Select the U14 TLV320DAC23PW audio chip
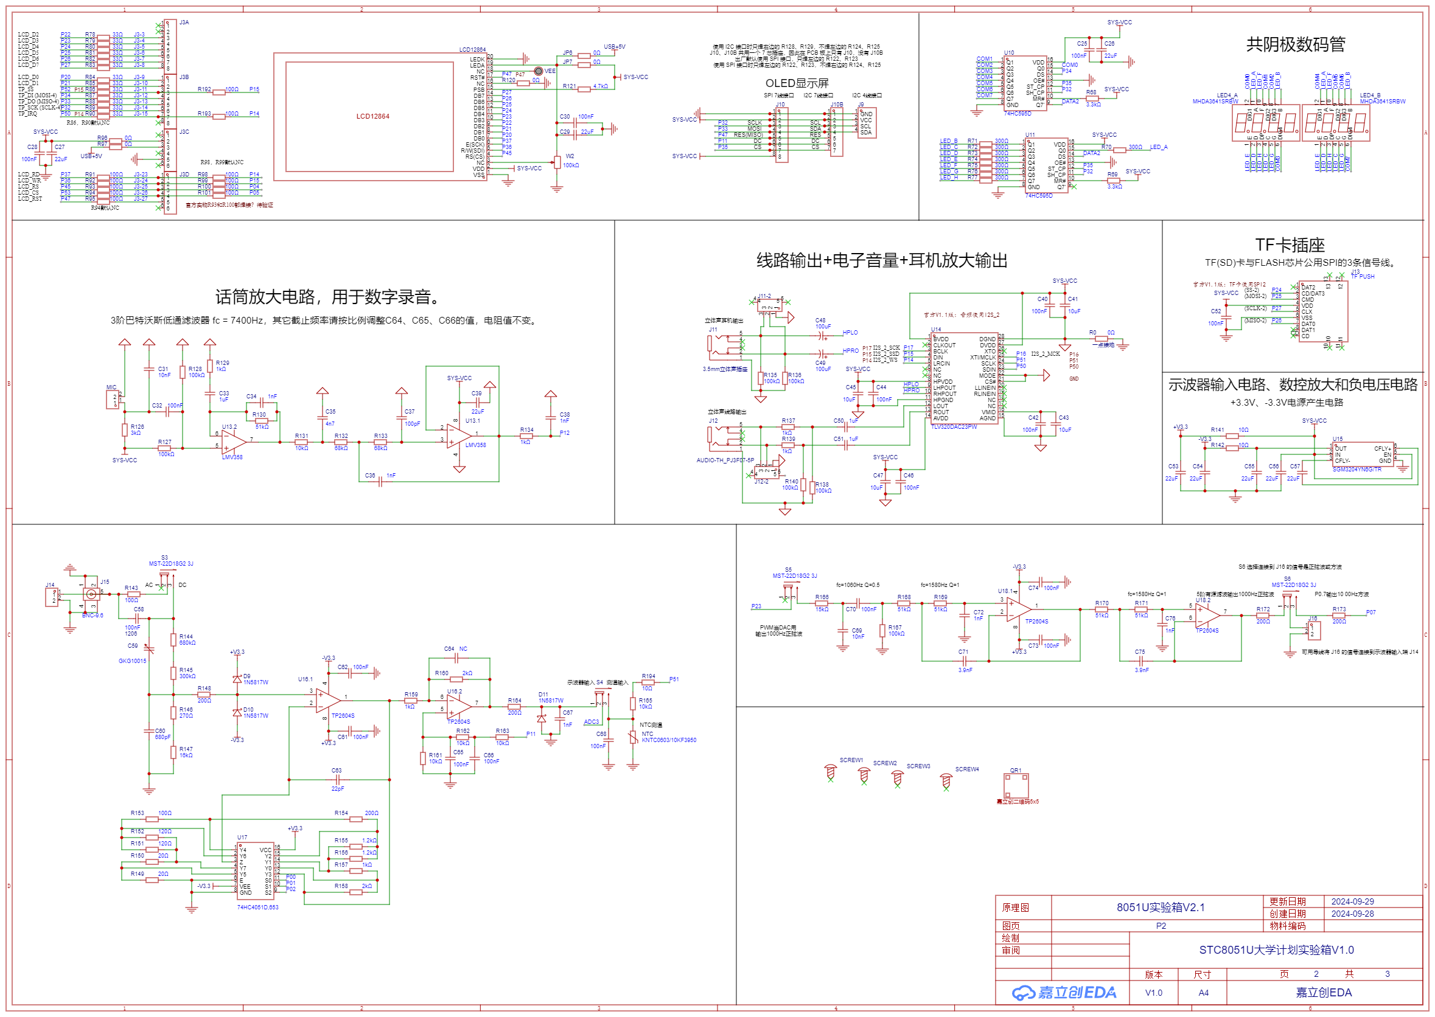The width and height of the screenshot is (1435, 1017). coord(964,378)
